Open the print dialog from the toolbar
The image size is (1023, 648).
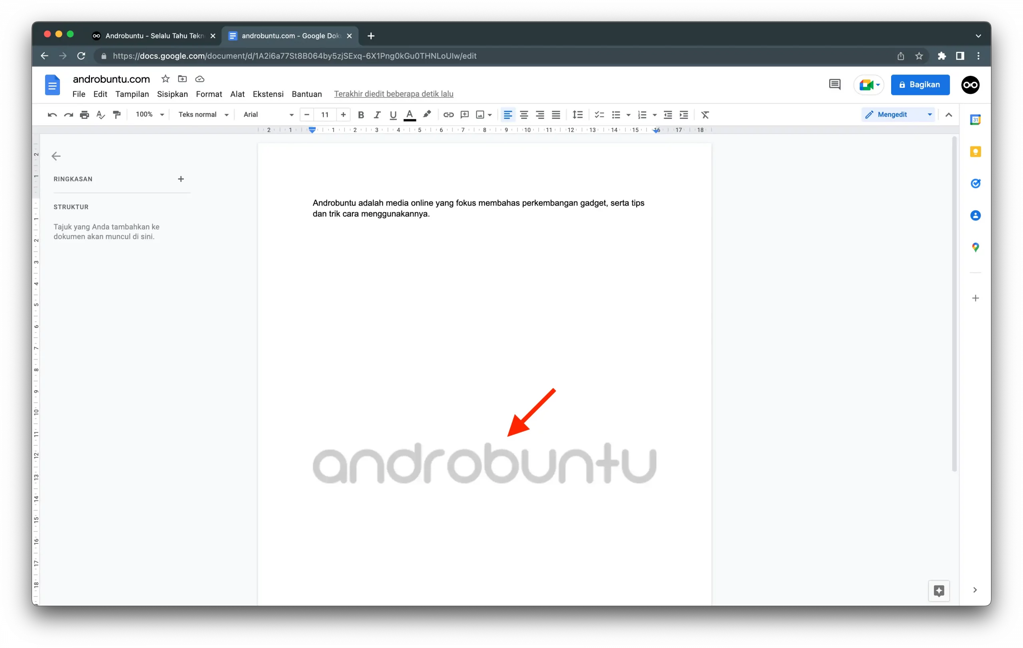pos(84,115)
